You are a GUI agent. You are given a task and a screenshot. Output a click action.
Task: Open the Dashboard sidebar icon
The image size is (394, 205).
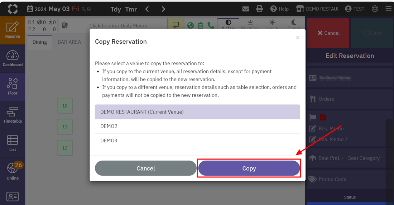[x=13, y=58]
